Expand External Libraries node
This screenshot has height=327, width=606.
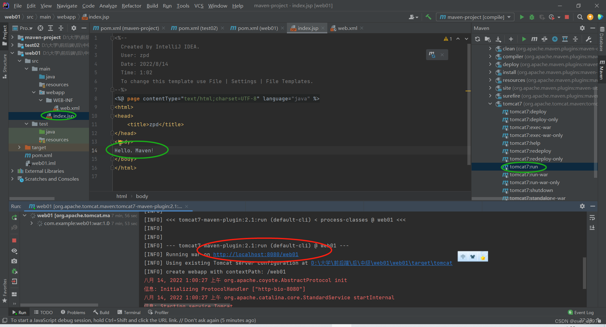pyautogui.click(x=12, y=171)
